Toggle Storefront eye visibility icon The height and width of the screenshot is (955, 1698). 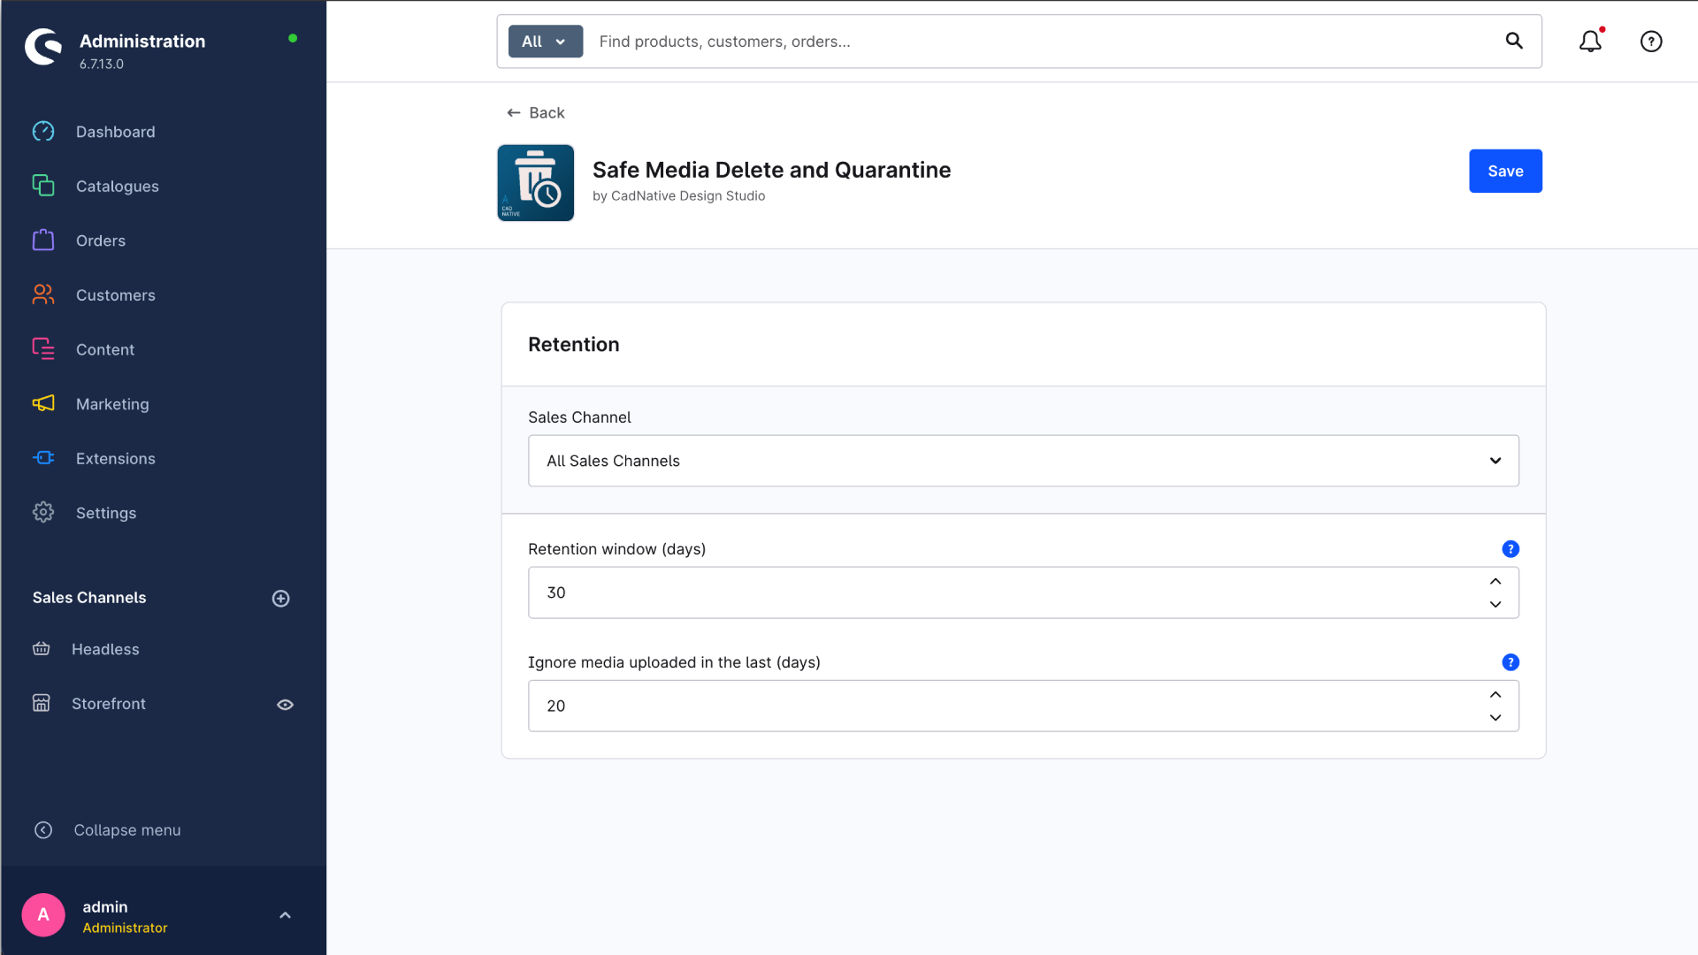286,705
